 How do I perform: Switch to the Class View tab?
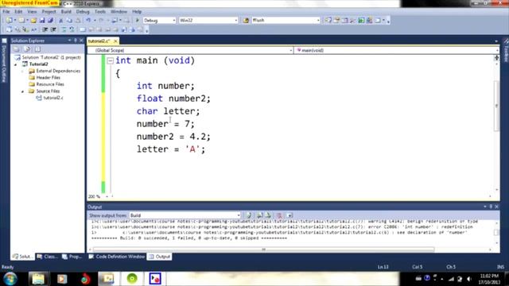[48, 257]
